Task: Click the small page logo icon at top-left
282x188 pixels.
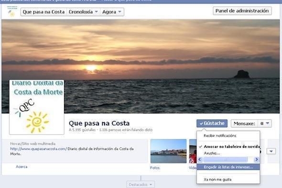Action: coord(12,11)
